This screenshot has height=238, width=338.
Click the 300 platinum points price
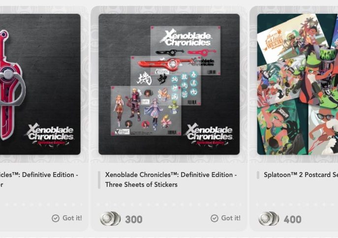134,219
